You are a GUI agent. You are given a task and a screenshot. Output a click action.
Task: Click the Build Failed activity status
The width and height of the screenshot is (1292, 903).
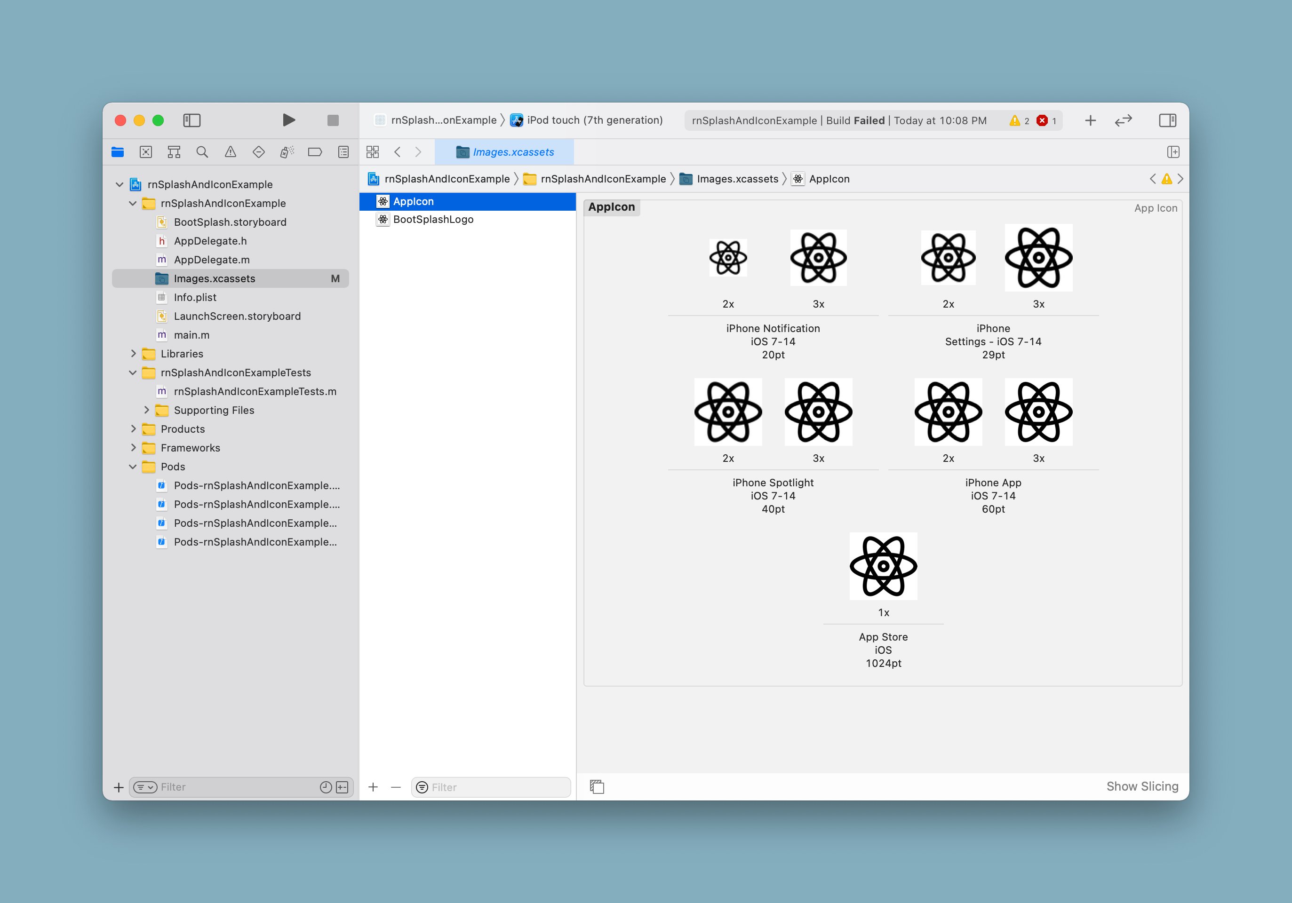click(x=839, y=120)
